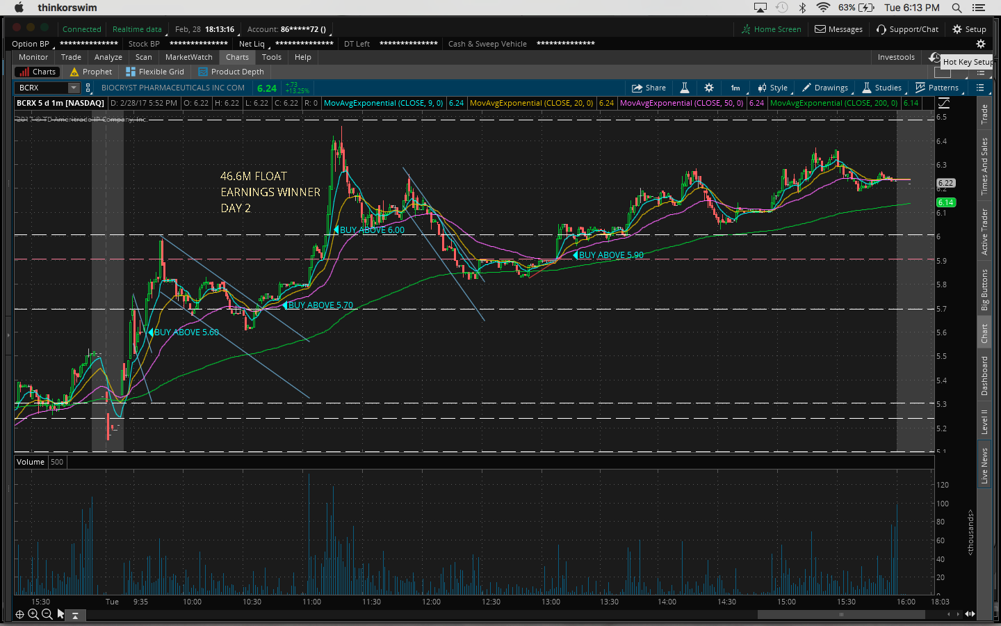
Task: Click the zoom out magnifier icon
Action: tap(47, 614)
